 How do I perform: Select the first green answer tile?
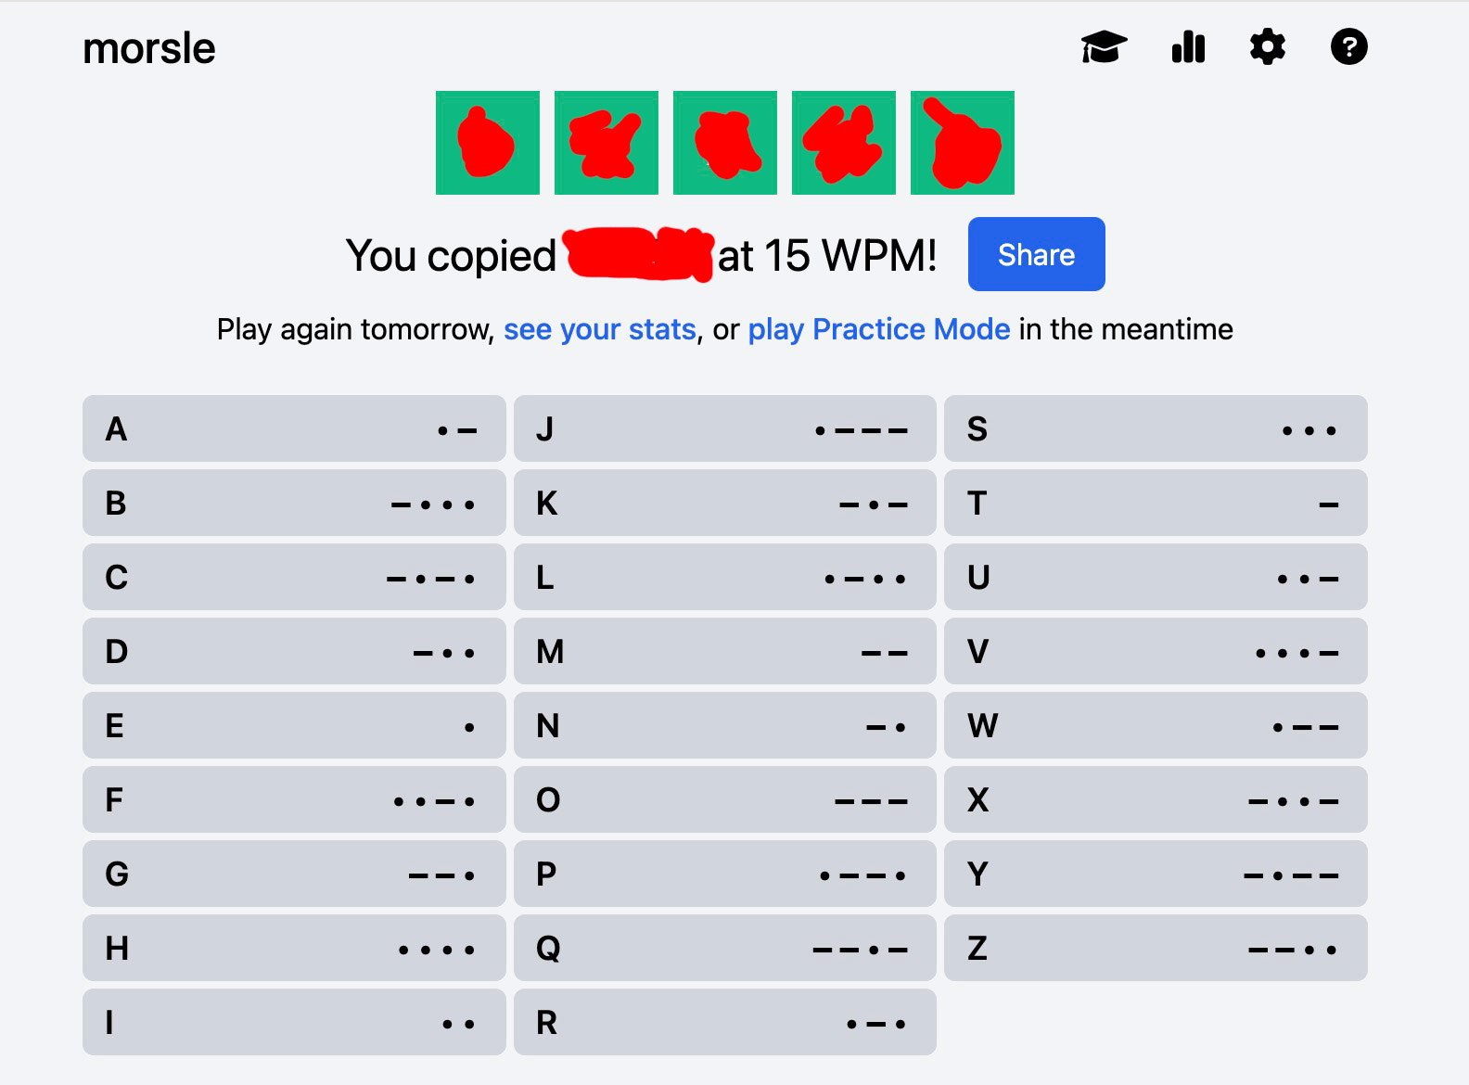pyautogui.click(x=488, y=143)
